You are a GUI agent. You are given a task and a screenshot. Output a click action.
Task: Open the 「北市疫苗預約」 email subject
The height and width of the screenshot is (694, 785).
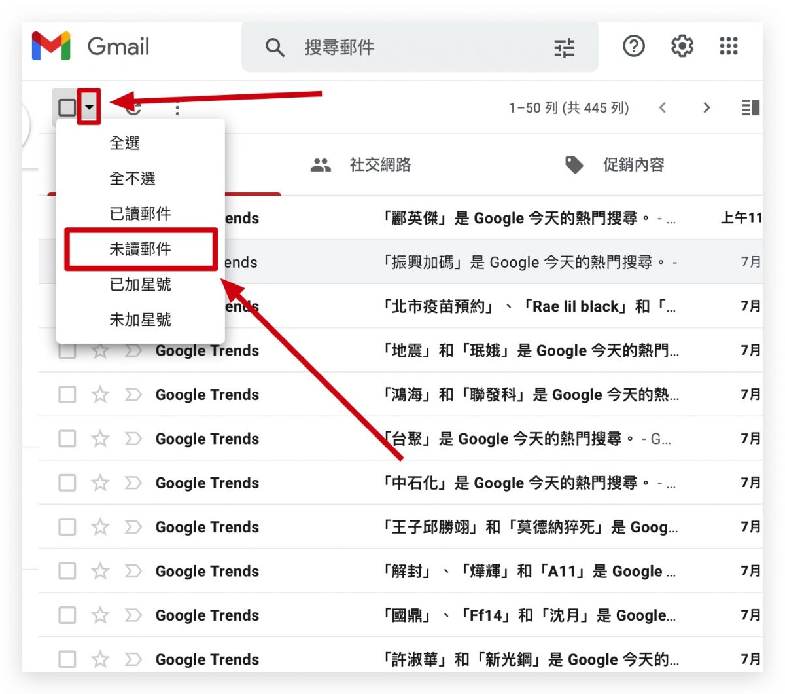pyautogui.click(x=529, y=306)
